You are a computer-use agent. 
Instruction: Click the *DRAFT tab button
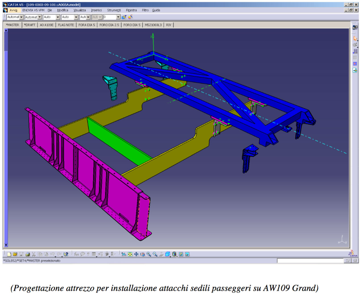[30, 25]
